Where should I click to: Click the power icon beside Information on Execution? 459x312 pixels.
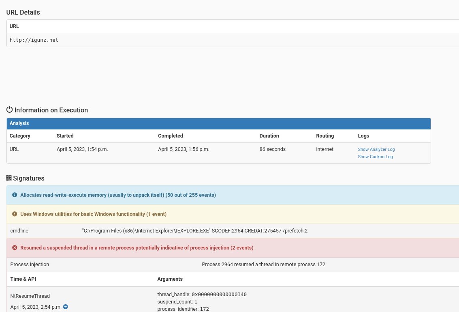[x=9, y=110]
